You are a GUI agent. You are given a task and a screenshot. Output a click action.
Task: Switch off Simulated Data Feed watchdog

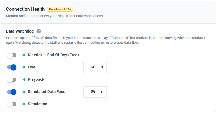[x=12, y=92]
